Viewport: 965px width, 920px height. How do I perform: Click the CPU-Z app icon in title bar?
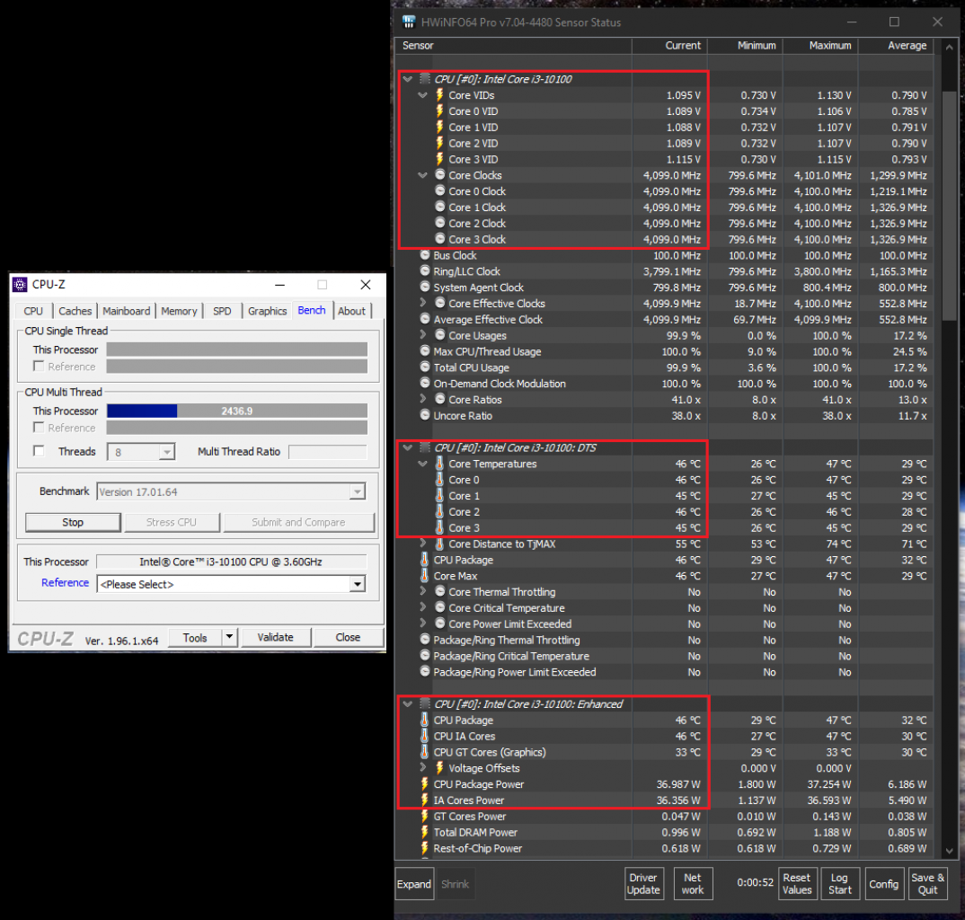[21, 284]
